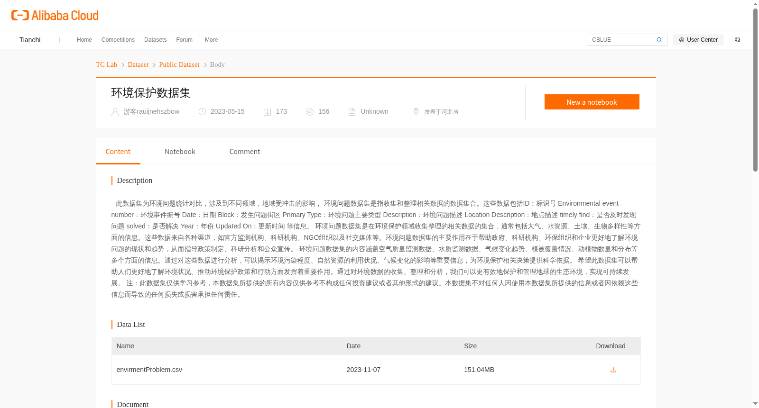Open the Competitions menu
This screenshot has width=759, height=408.
[x=118, y=40]
